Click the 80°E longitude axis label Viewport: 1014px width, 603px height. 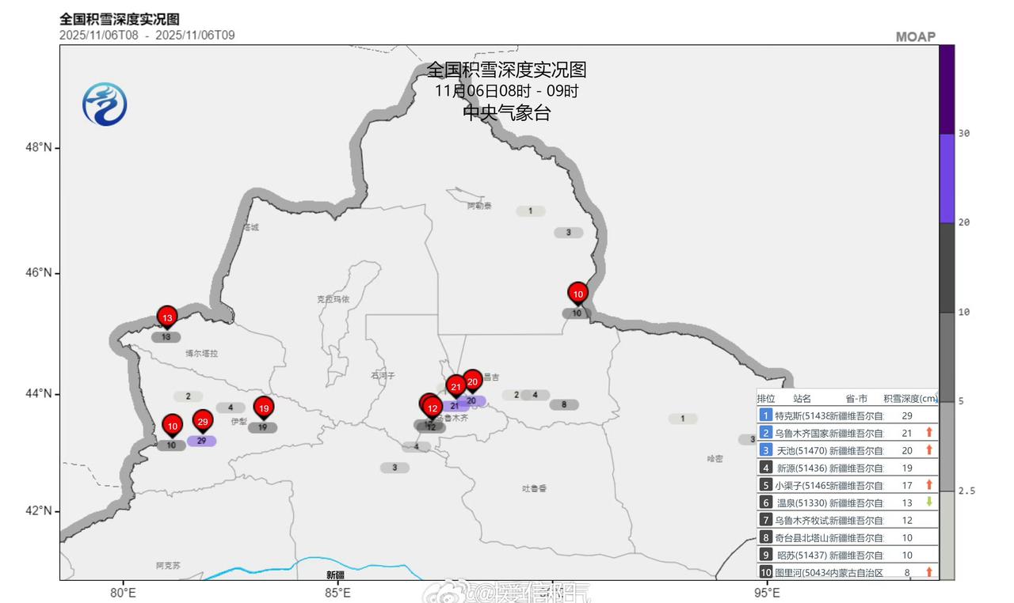[x=123, y=592]
